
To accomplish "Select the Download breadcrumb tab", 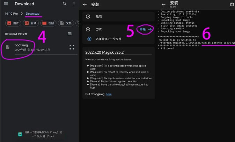I will [32, 14].
